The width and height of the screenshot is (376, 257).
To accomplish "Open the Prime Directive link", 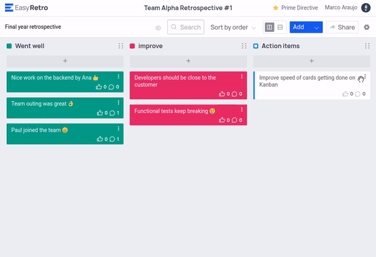I will [x=296, y=8].
